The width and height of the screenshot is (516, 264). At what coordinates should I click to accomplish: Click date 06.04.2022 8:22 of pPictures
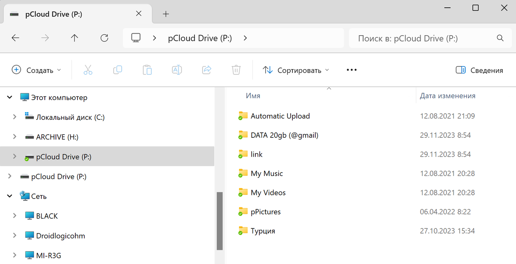tap(445, 212)
